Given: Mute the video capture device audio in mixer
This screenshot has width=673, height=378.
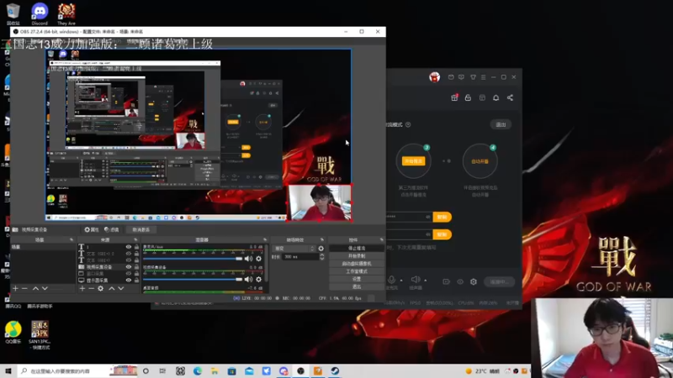Looking at the screenshot, I should point(248,280).
